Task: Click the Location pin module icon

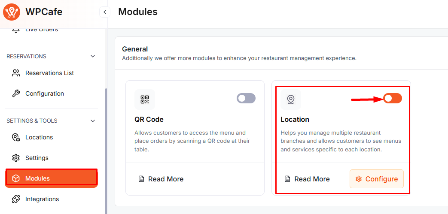Action: coord(291,99)
